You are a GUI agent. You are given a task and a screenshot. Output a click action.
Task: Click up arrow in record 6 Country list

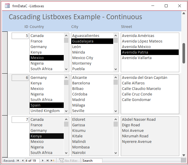click(x=66, y=77)
